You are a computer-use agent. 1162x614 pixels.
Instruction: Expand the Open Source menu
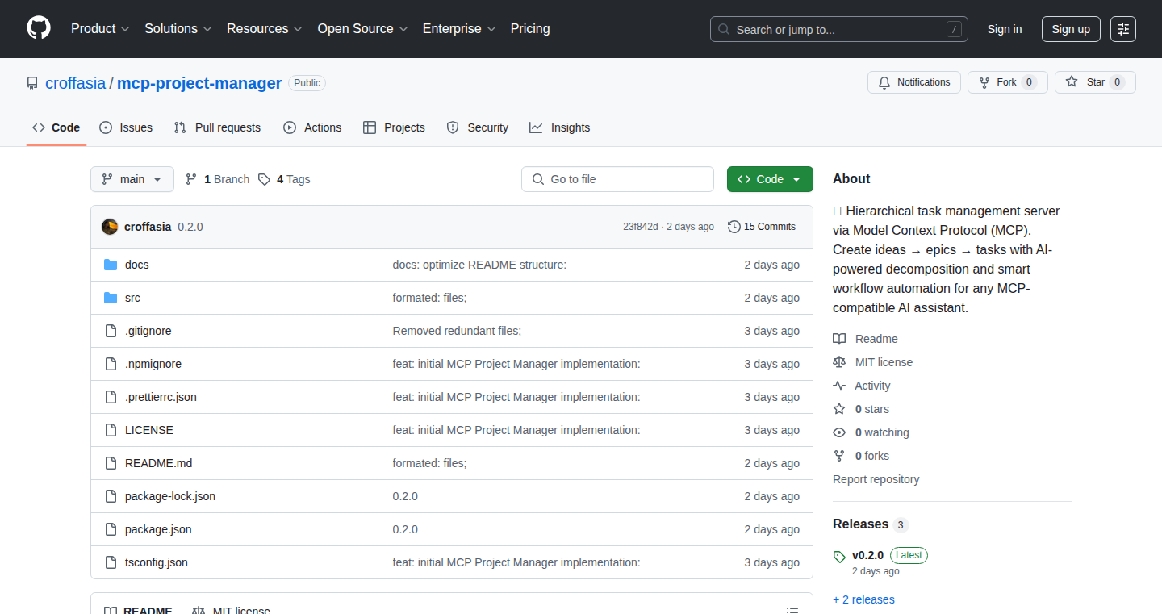click(x=363, y=29)
